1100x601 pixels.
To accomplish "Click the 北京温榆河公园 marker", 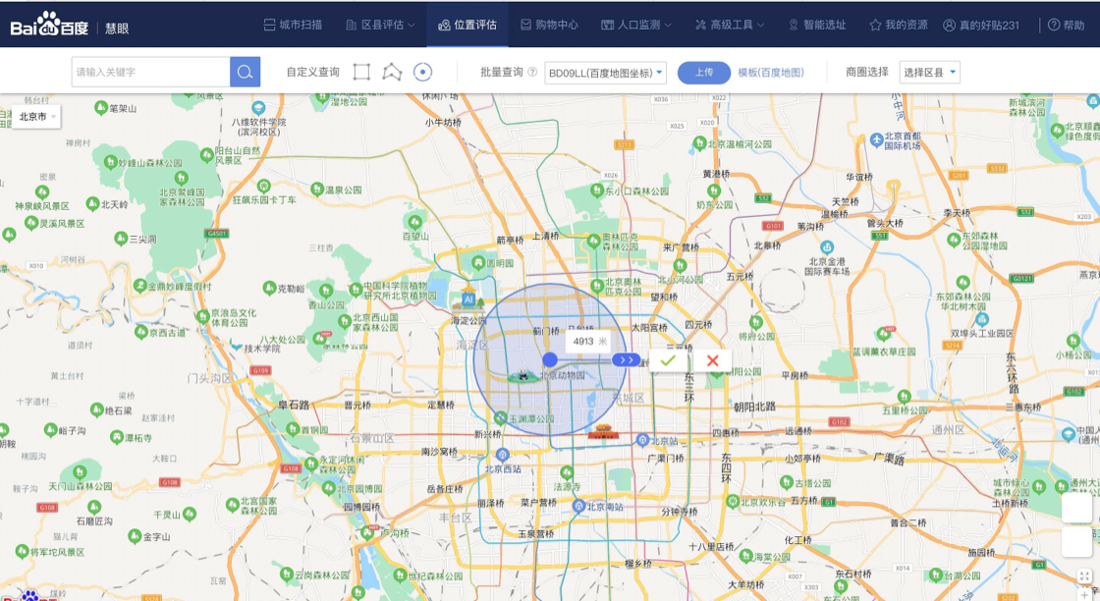I will [x=699, y=143].
